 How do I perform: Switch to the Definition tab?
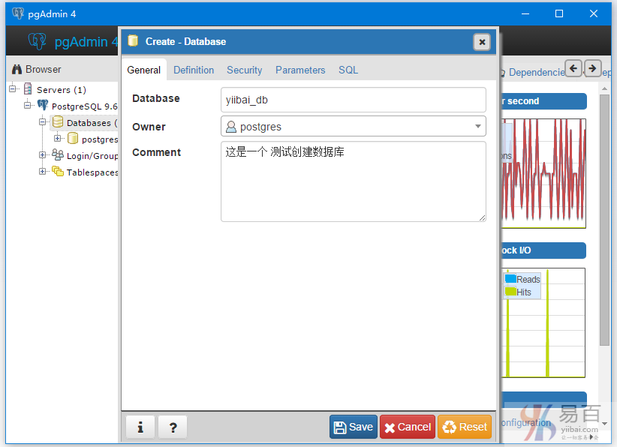tap(194, 70)
